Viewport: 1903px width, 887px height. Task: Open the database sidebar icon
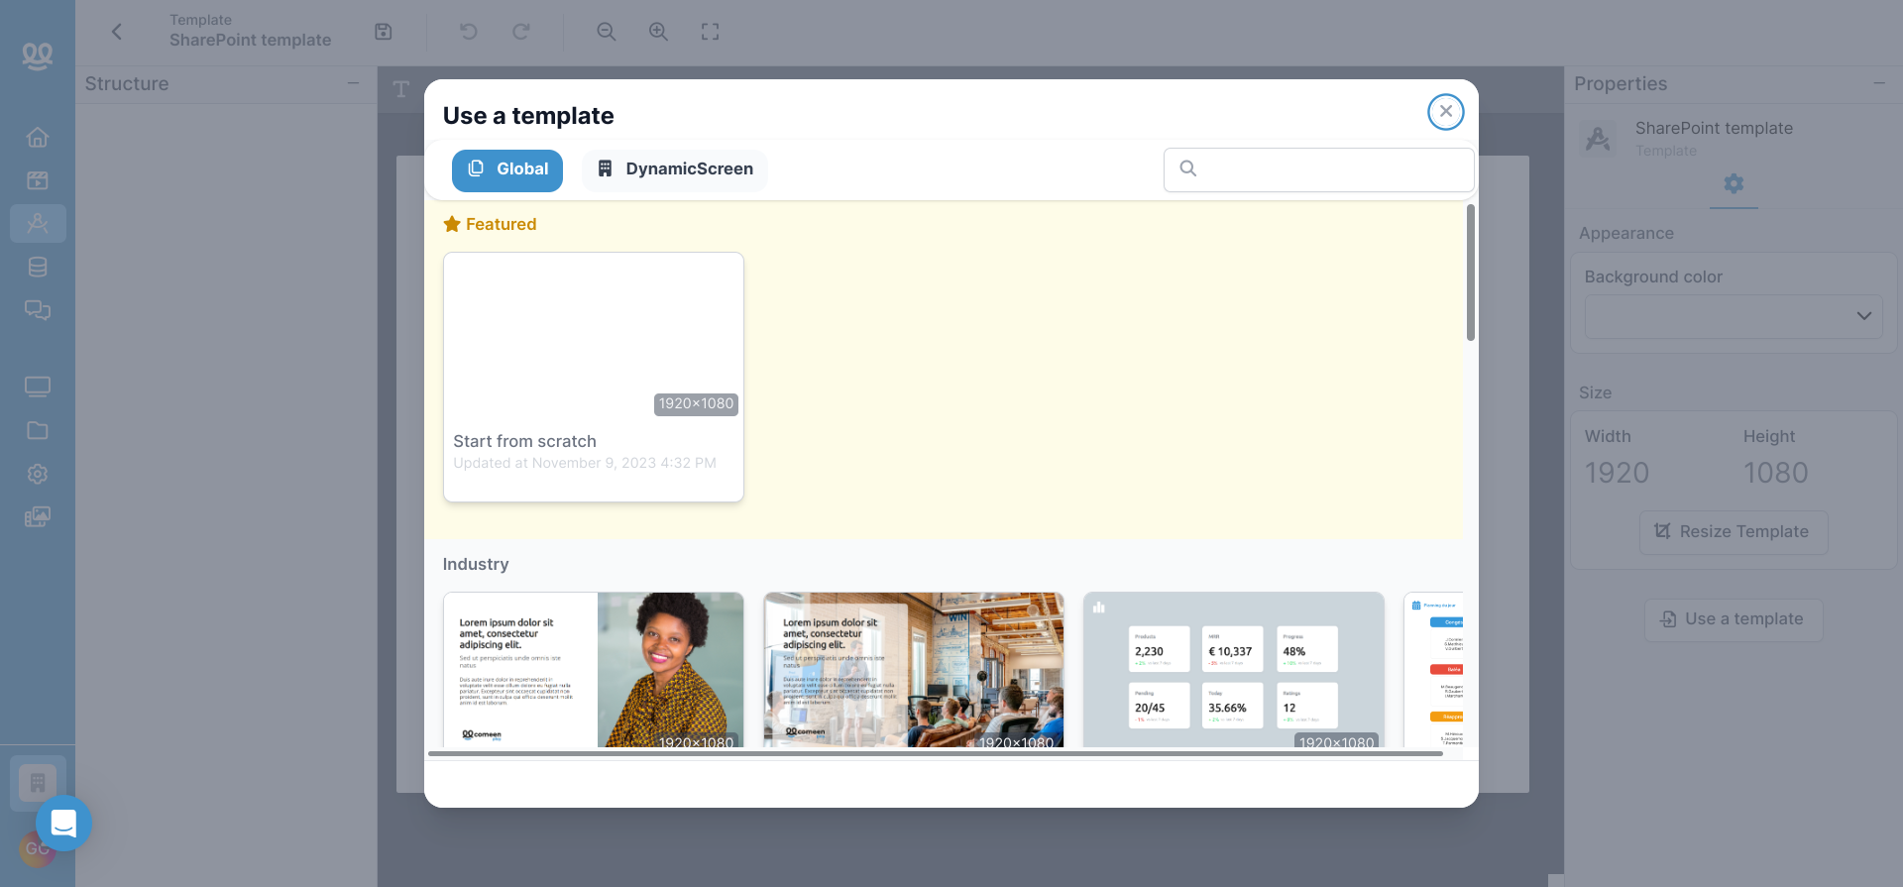coord(38,267)
